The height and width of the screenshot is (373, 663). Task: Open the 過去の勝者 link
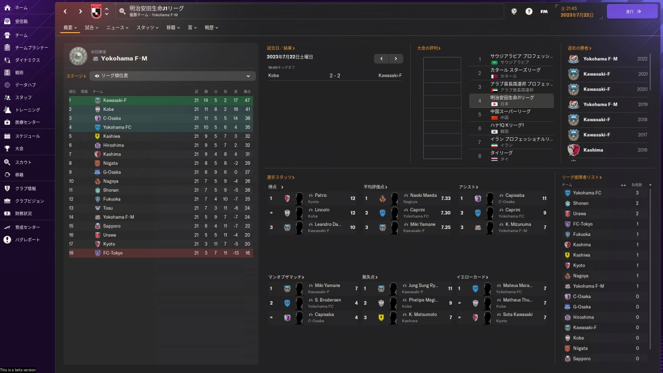(580, 48)
